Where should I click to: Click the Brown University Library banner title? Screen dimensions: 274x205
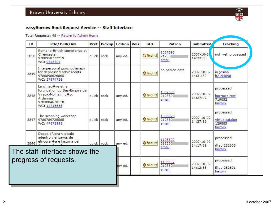click(57, 13)
